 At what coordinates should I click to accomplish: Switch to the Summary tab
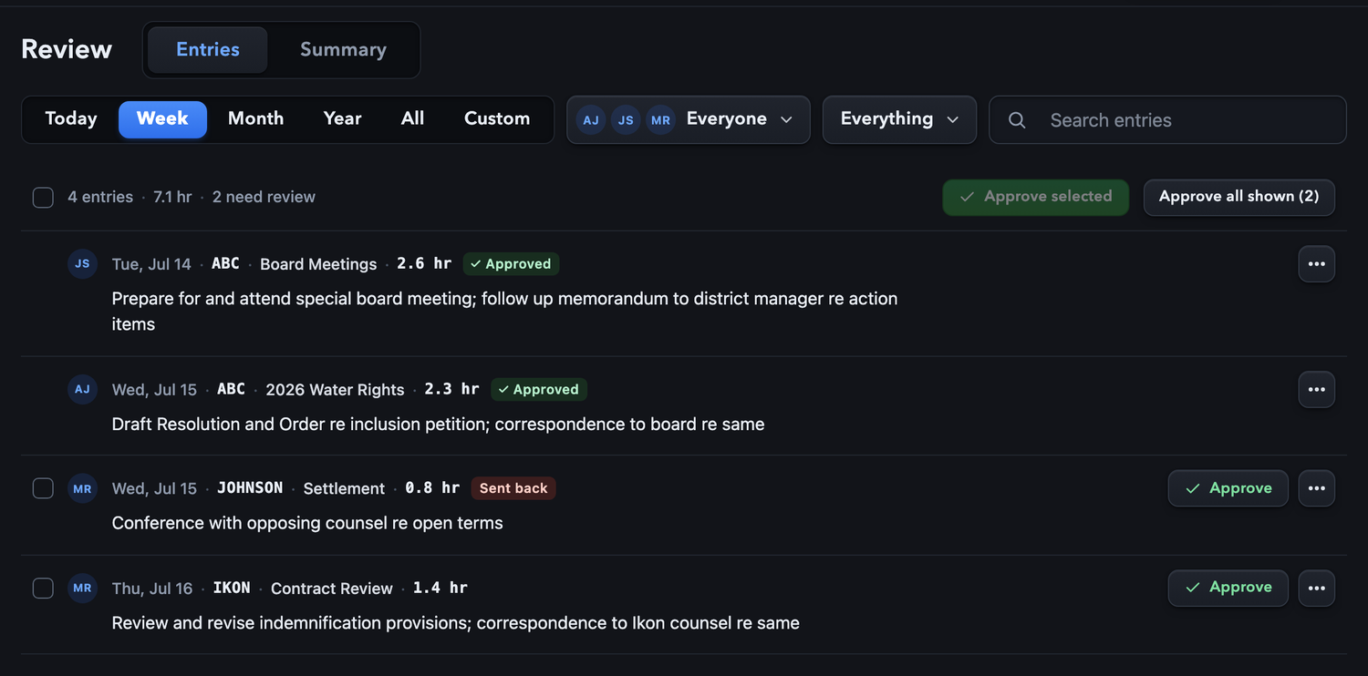click(343, 50)
